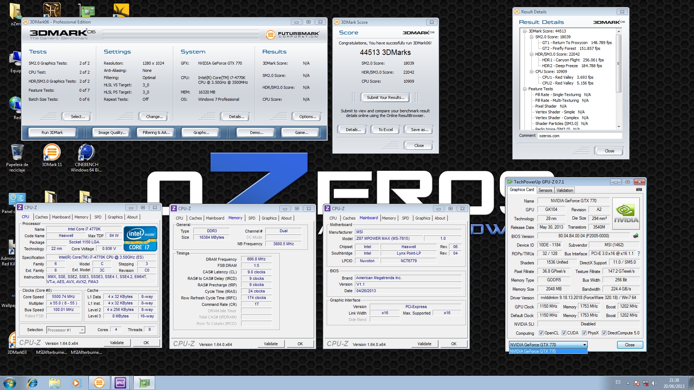Screen dimensions: 694x390
Task: Switch to the Sensors tab in GPU-Z
Action: pyautogui.click(x=545, y=190)
